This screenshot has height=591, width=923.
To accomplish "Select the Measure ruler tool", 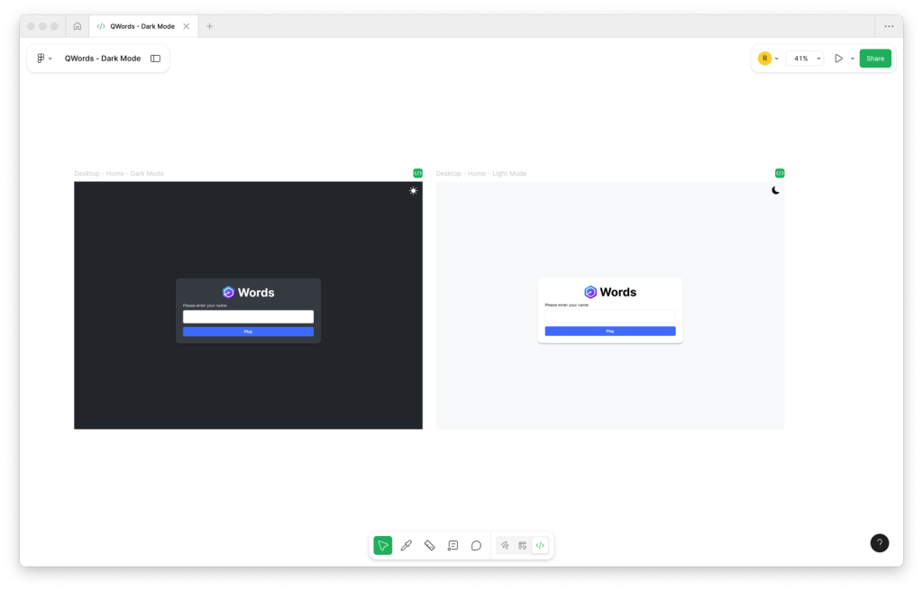I will (429, 545).
